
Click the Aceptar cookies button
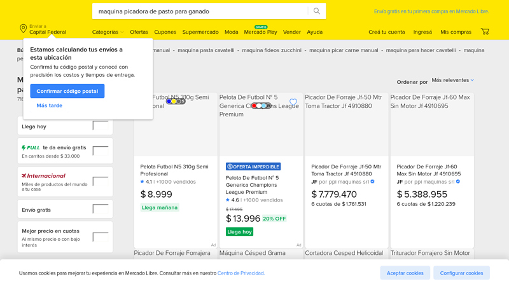point(405,273)
